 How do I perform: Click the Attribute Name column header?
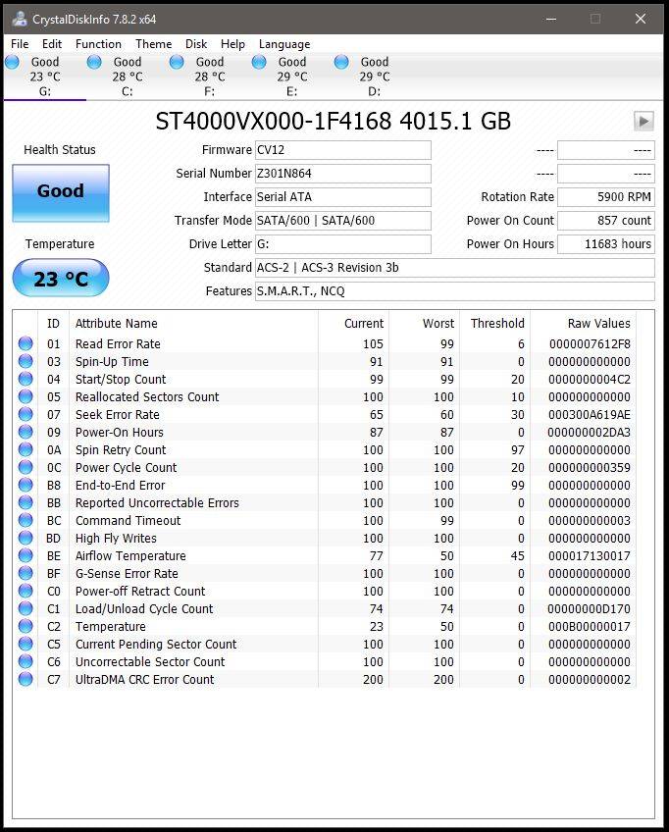coord(193,323)
